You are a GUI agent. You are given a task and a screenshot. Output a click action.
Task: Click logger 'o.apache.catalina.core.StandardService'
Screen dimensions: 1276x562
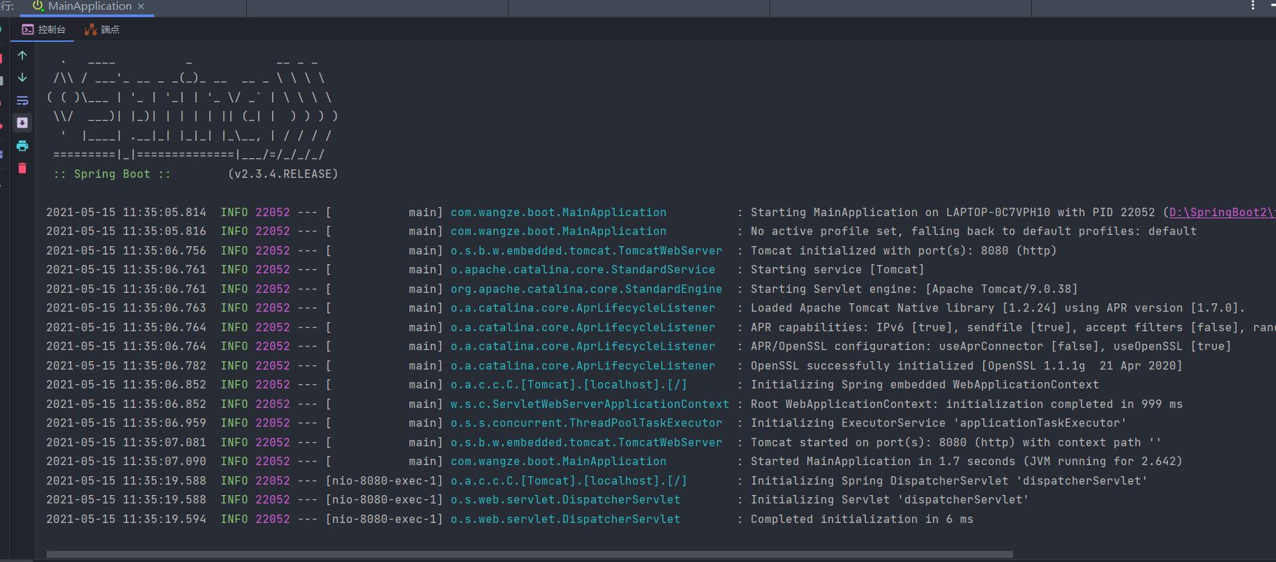pyautogui.click(x=583, y=269)
